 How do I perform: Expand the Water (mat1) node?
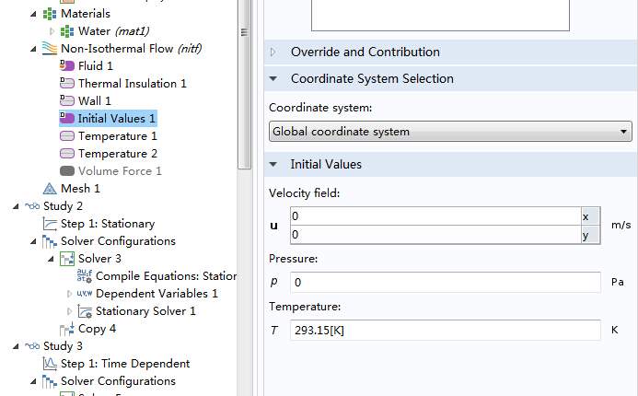(x=52, y=31)
